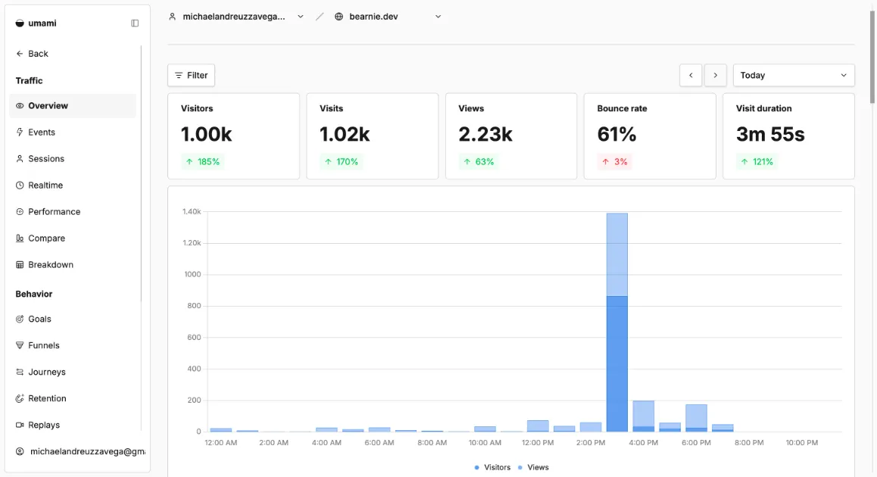Click the Funnels filter icon
This screenshot has height=477, width=877.
[20, 346]
